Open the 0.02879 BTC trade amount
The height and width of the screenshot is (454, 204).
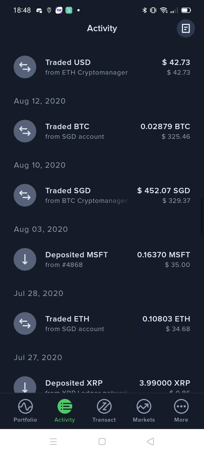[x=165, y=127]
